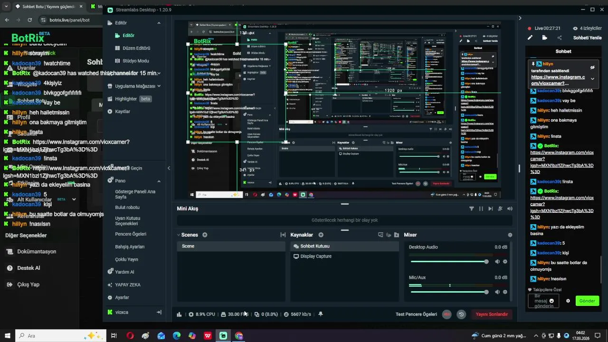Image resolution: width=608 pixels, height=342 pixels.
Task: Expand the pinned message chevron
Action: (x=592, y=79)
